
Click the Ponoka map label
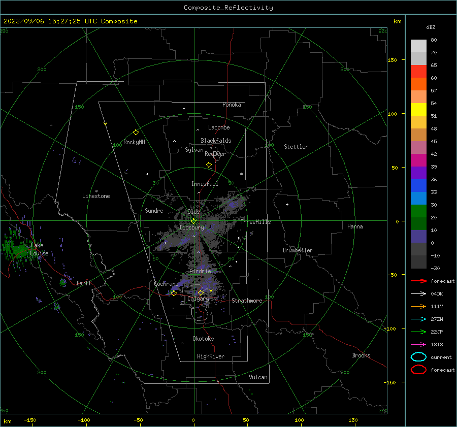[232, 105]
